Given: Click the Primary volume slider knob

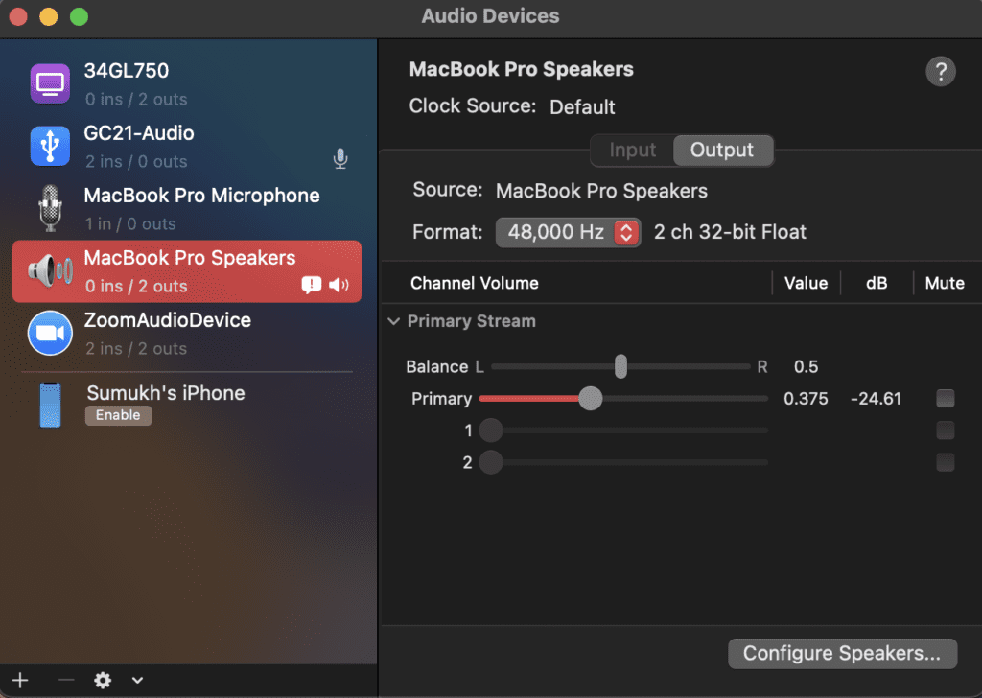Looking at the screenshot, I should [x=590, y=398].
